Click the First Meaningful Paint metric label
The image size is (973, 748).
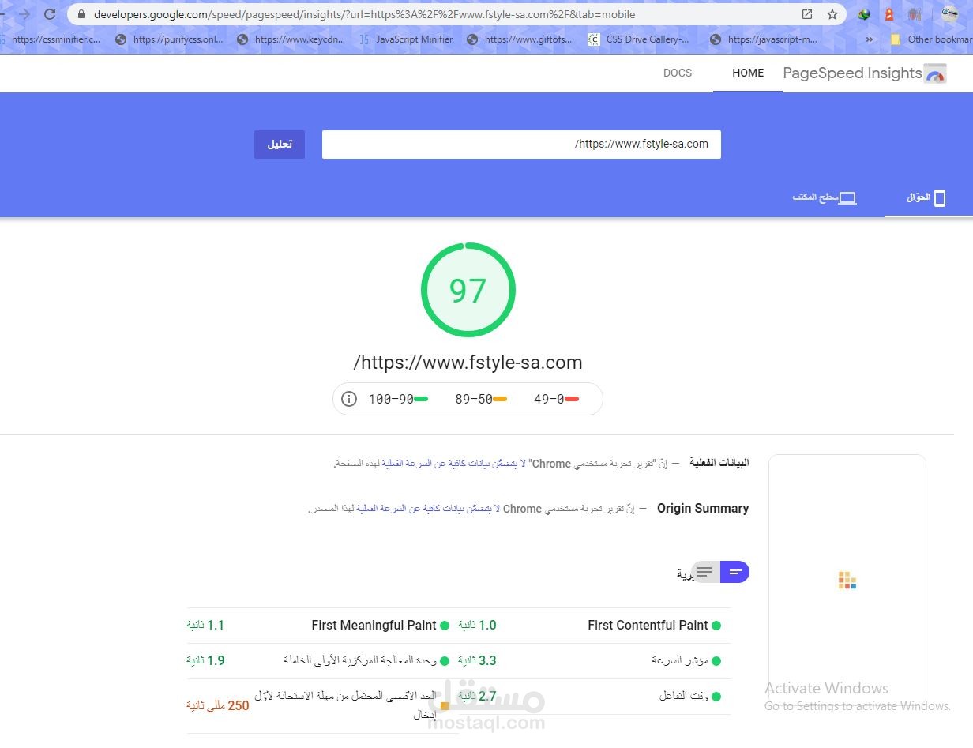(374, 626)
